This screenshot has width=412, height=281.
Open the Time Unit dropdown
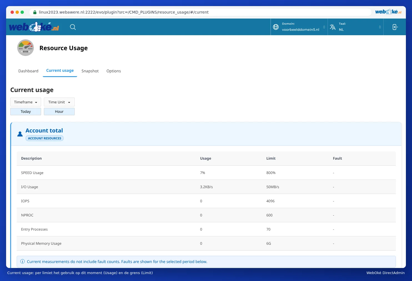pos(59,102)
